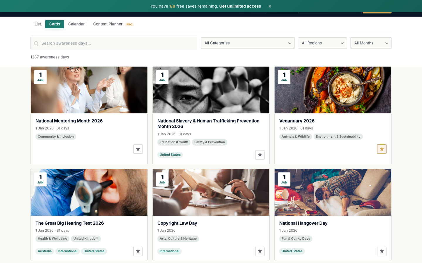422x263 pixels.
Task: Click the awareness days search field
Action: tap(114, 43)
